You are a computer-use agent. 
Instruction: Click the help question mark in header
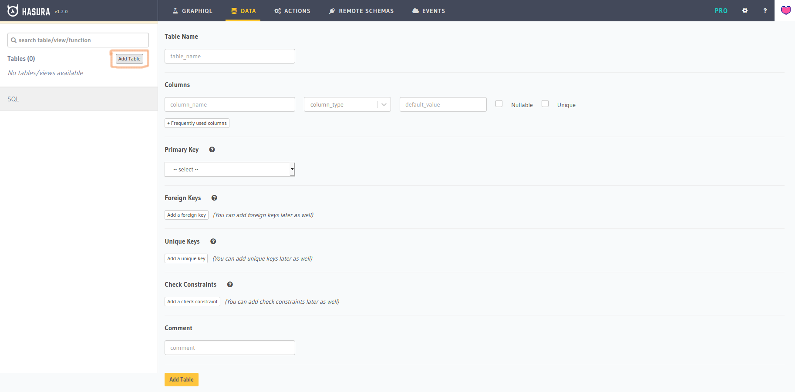765,10
